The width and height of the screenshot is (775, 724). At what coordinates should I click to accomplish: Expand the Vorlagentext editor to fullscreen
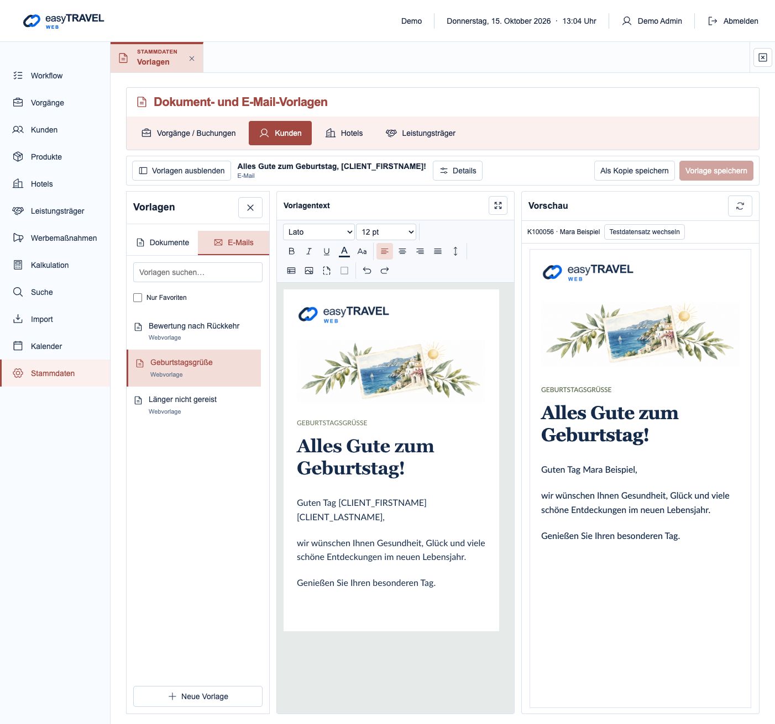pyautogui.click(x=498, y=205)
